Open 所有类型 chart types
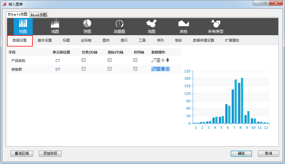This screenshot has height=164, width=285. [x=216, y=26]
